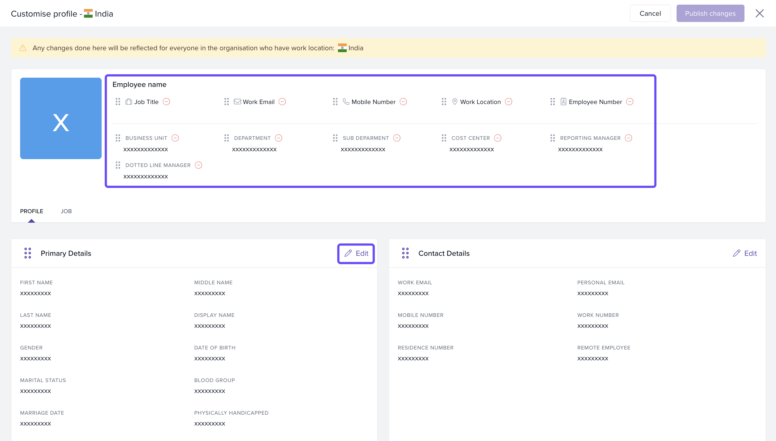Click minus icon next to Mobile Number
This screenshot has width=776, height=441.
(x=403, y=102)
